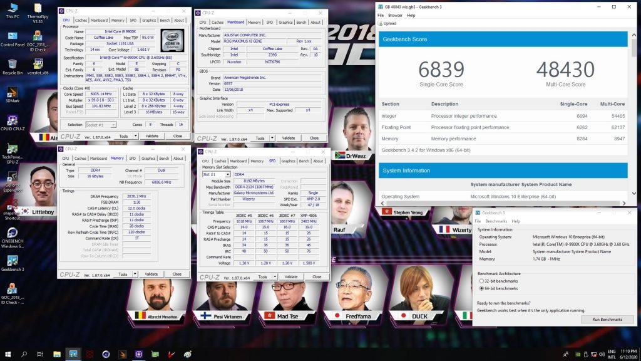Open the vcredist_x86 desktop icon
Viewport: 641px width, 361px height.
coord(38,66)
